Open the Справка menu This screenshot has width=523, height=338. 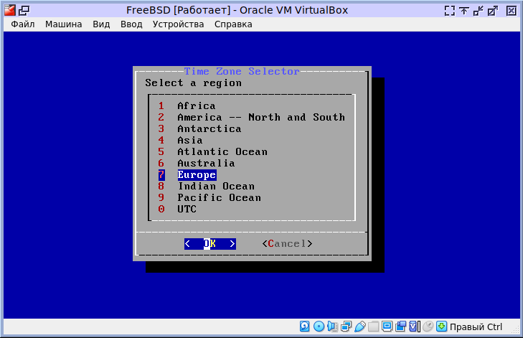[233, 24]
